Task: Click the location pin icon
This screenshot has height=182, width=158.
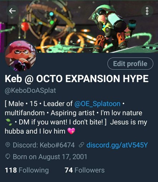Action: pyautogui.click(x=8, y=145)
